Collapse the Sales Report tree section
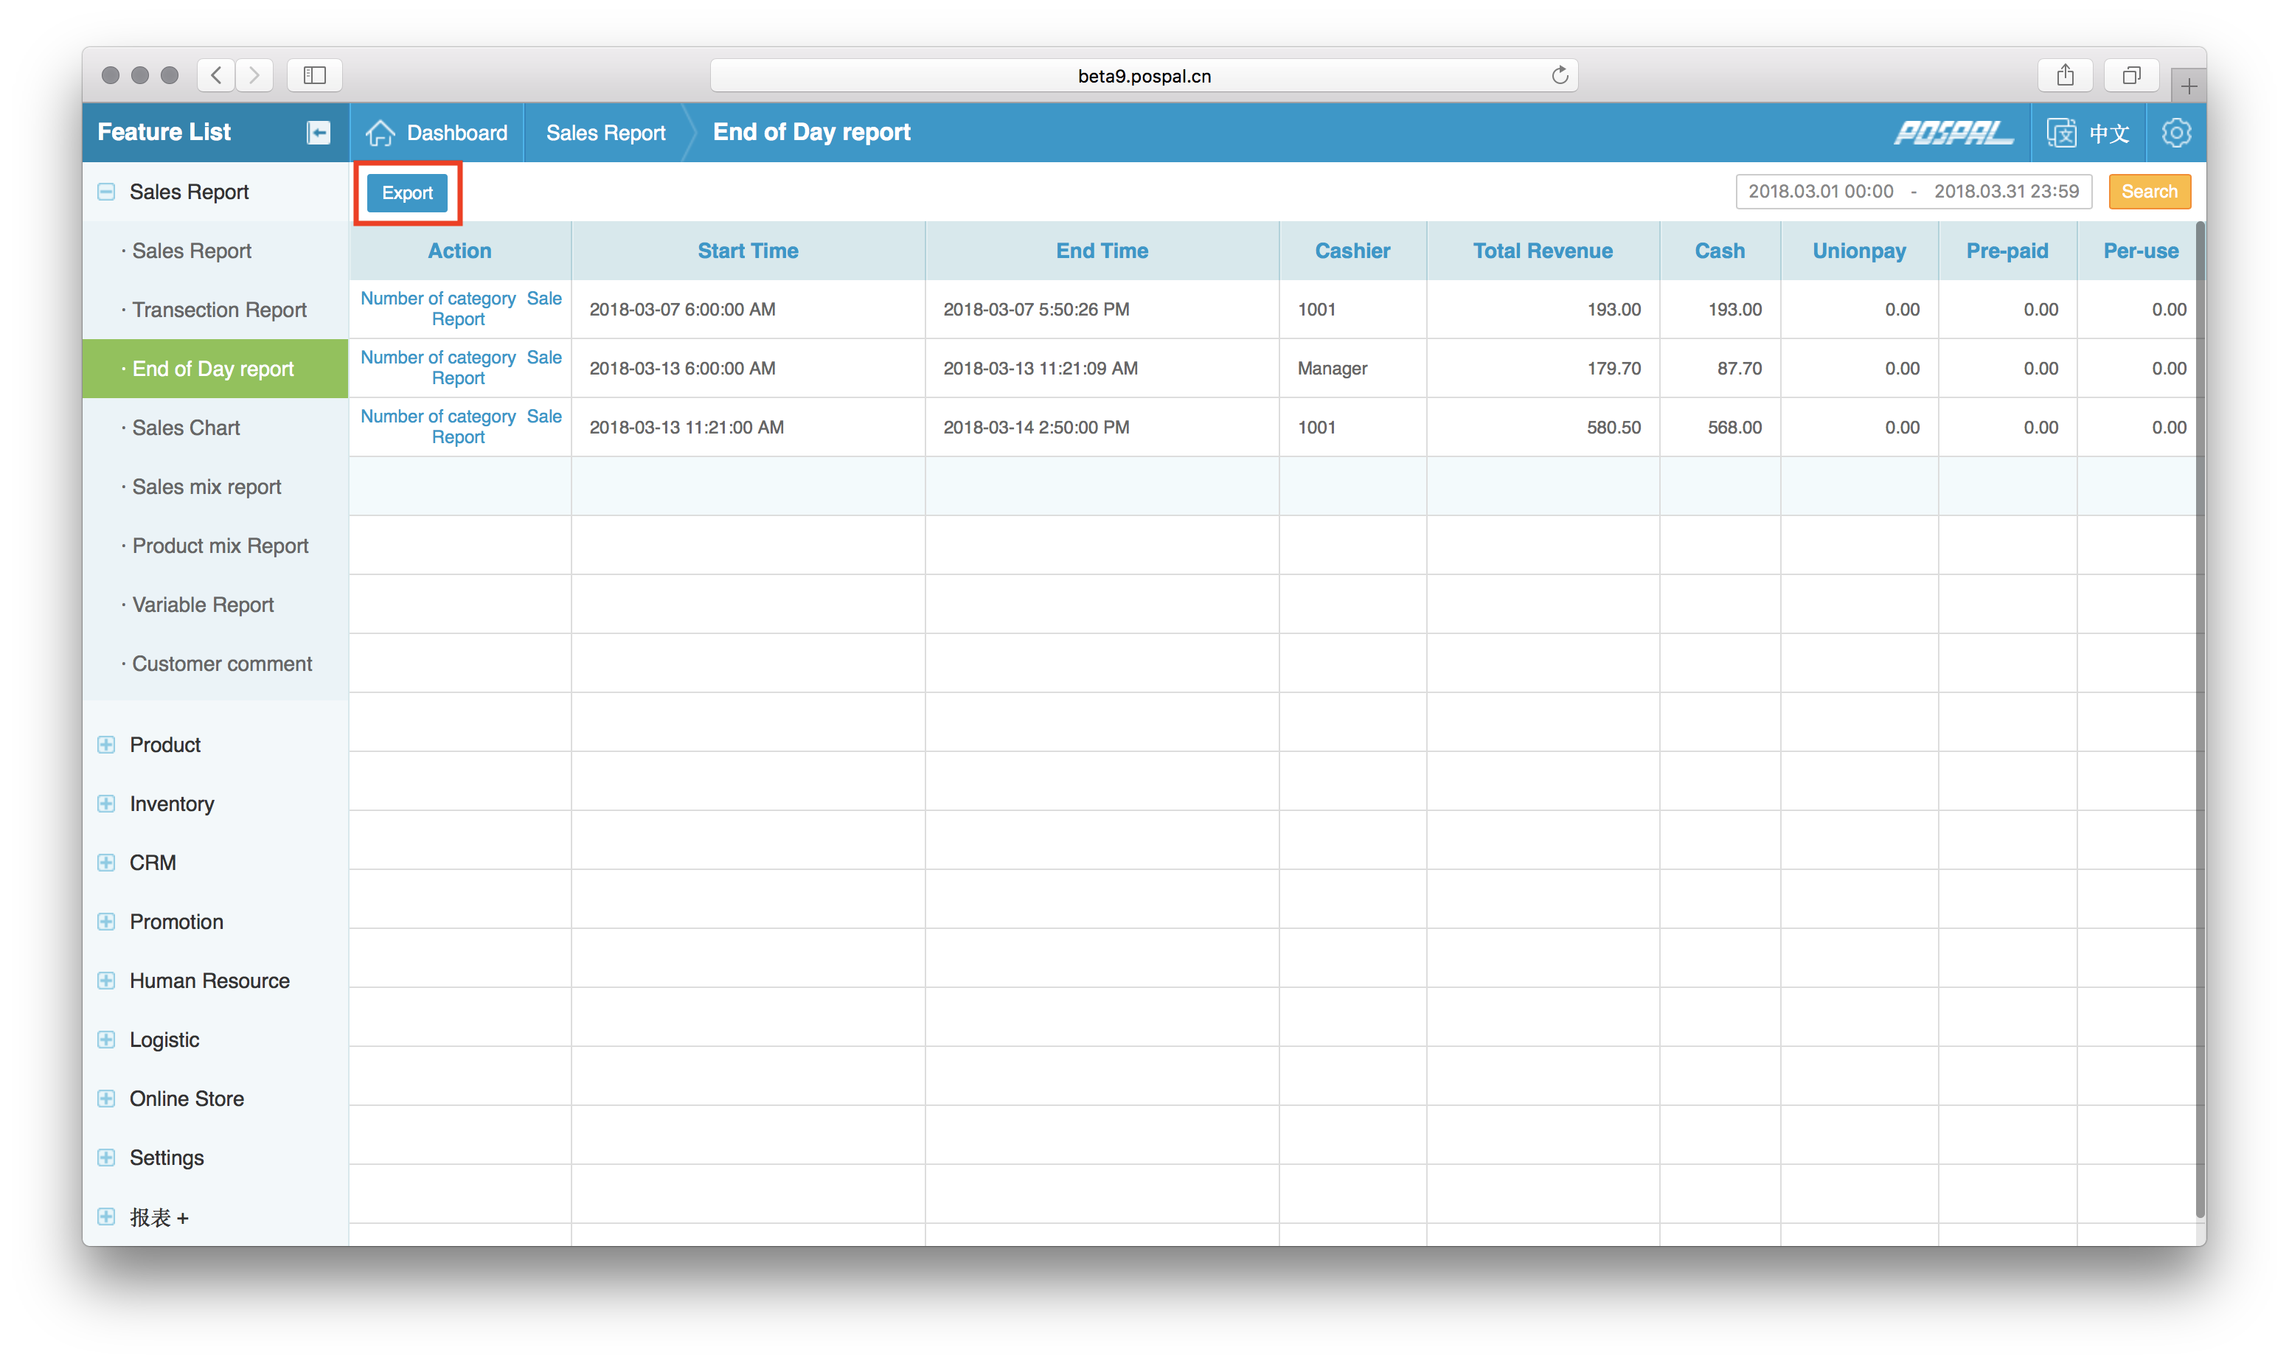Image resolution: width=2289 pixels, height=1364 pixels. coord(107,191)
